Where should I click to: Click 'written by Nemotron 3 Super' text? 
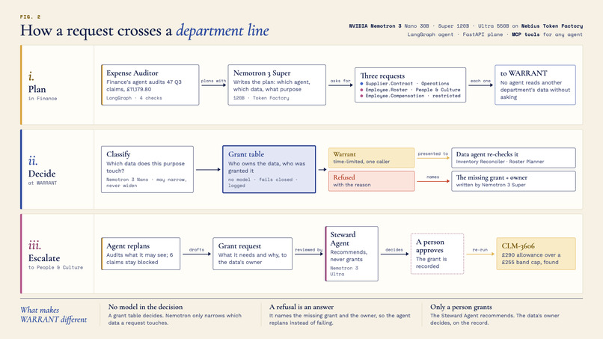[x=491, y=185]
